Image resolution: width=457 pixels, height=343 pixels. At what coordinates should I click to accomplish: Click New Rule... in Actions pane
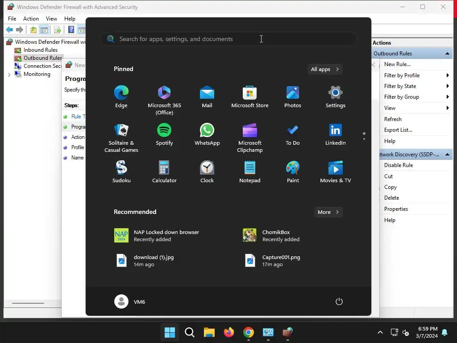[x=397, y=64]
